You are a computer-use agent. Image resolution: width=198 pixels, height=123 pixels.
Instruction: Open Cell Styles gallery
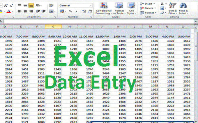pos(131,8)
